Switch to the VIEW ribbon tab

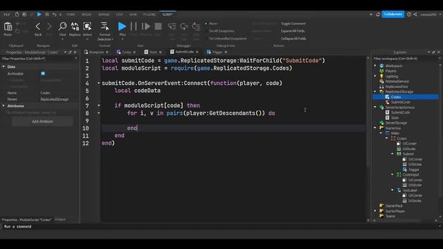[x=133, y=15]
